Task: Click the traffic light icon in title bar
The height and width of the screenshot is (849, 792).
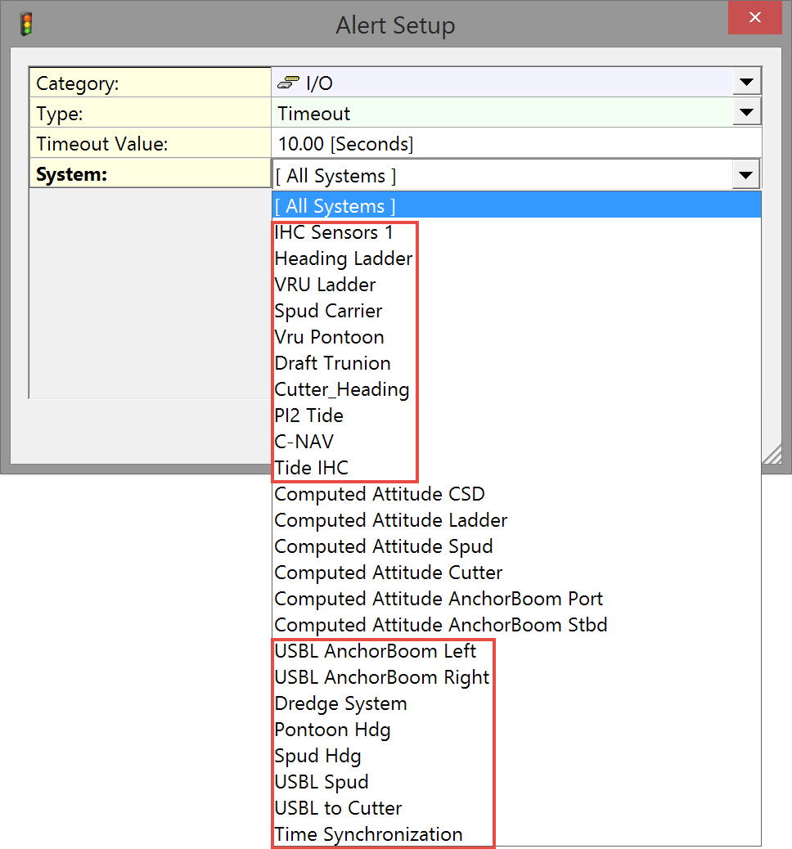Action: pos(26,24)
